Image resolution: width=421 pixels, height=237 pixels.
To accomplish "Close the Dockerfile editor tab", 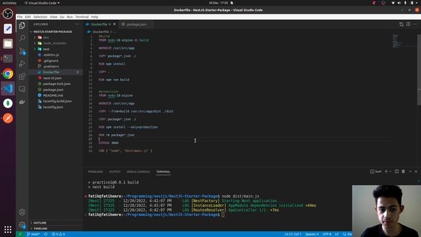I will 114,24.
